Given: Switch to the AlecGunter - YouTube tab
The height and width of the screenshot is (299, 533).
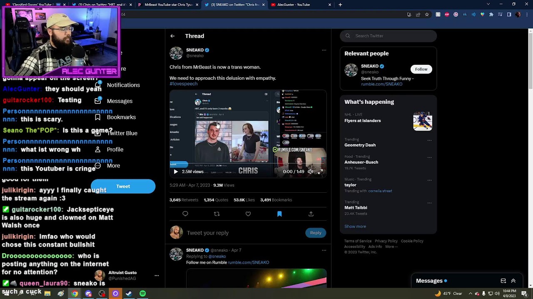Looking at the screenshot, I should point(301,5).
